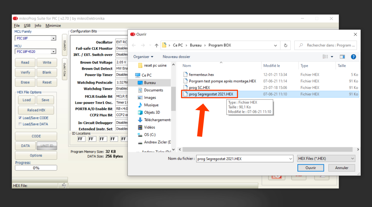This screenshot has width=372, height=207.
Task: Open the HEX Files type filter
Action: (x=326, y=159)
